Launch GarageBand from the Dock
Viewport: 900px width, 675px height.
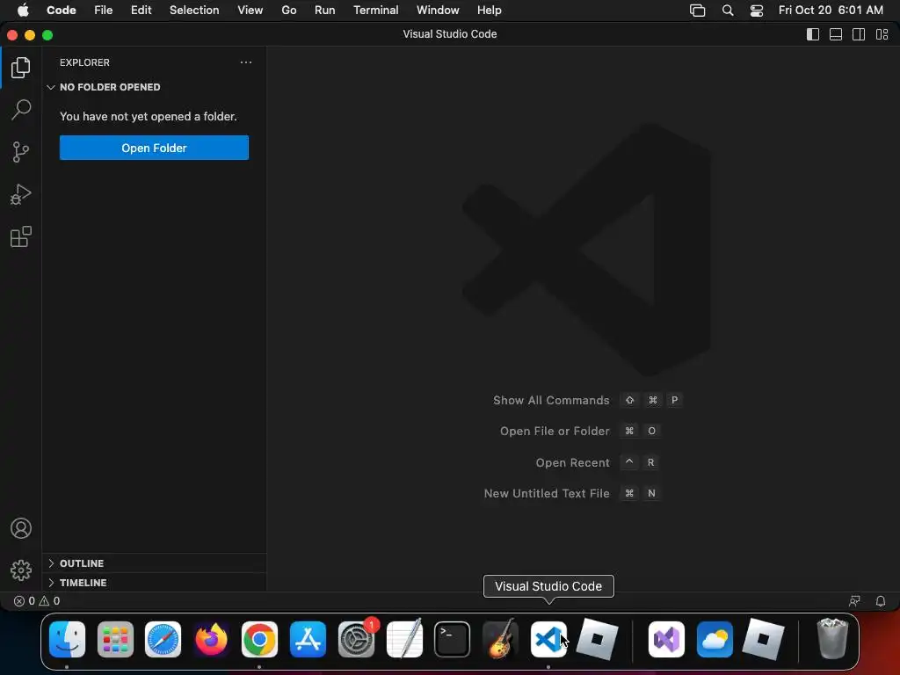coord(500,639)
